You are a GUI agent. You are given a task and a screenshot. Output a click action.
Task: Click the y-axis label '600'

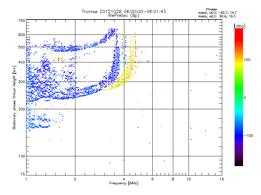point(22,35)
